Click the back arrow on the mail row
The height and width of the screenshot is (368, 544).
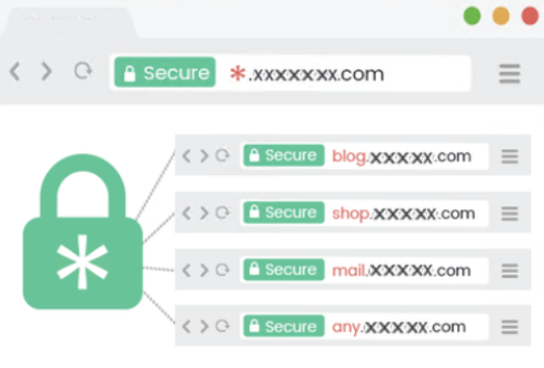[186, 269]
